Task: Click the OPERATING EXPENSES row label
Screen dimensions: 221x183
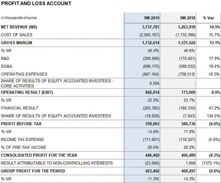Action: coord(24,74)
